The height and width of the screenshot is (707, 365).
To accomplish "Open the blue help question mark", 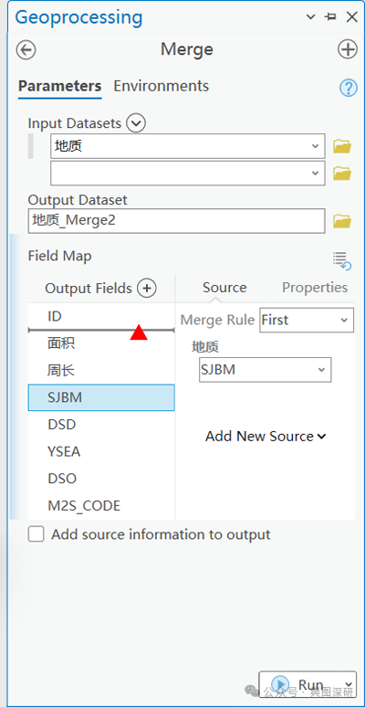I will pyautogui.click(x=348, y=88).
